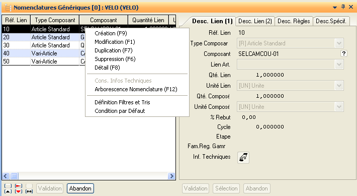
Task: Click the question mark next to Composant
Action: pos(343,53)
